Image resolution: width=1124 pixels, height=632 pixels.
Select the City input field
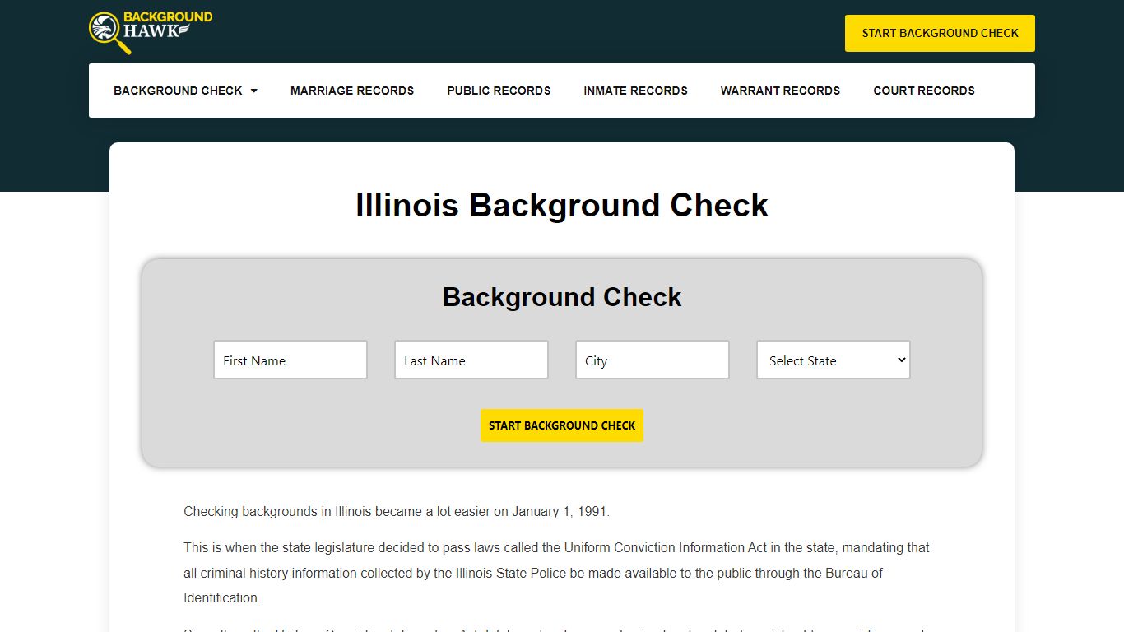click(x=652, y=360)
